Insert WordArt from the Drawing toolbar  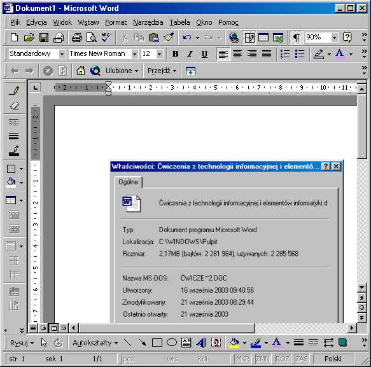(x=201, y=342)
